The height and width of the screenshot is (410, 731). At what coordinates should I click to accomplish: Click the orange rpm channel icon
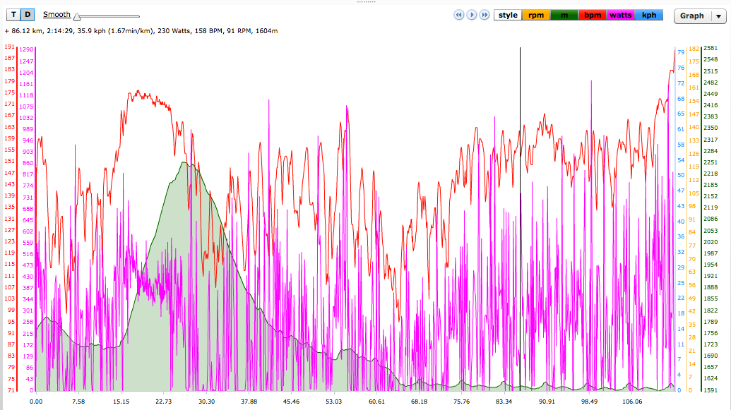(x=536, y=15)
